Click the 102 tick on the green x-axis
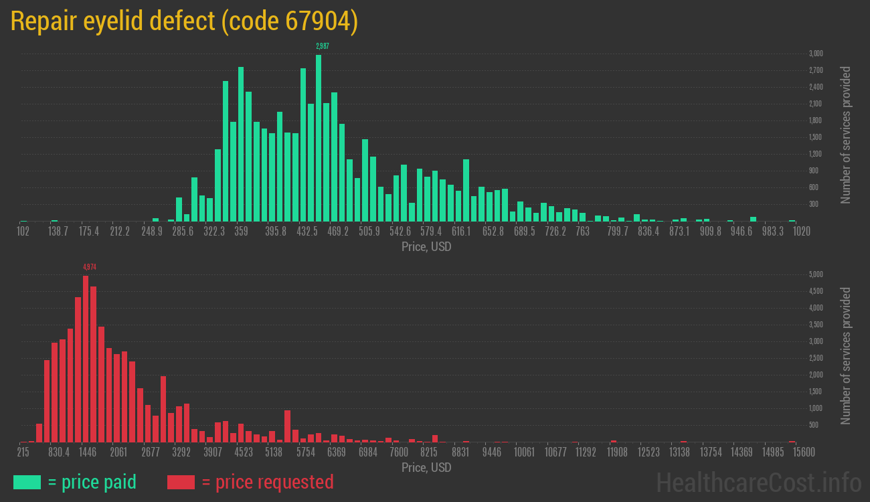Viewport: 870px width, 502px height. (23, 232)
